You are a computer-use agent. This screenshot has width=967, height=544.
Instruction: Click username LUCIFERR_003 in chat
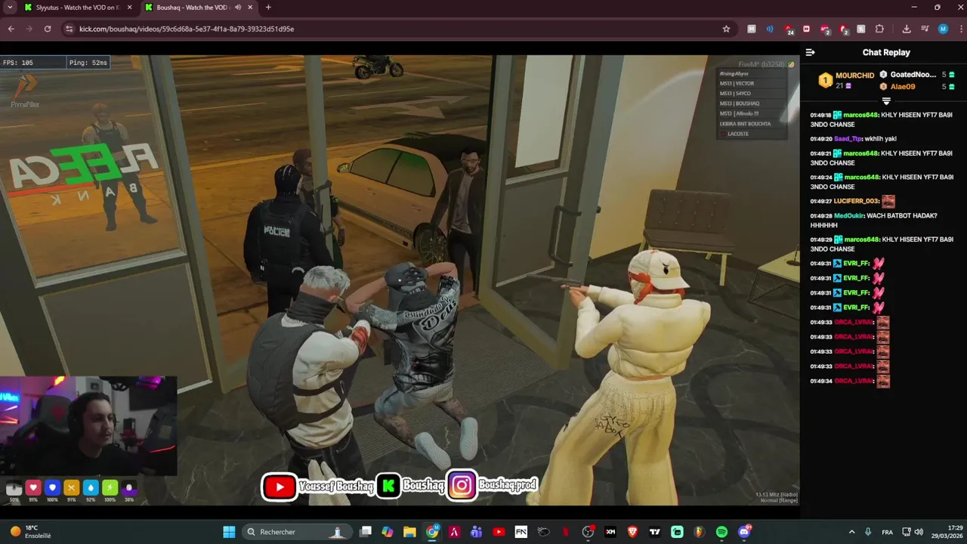(857, 202)
